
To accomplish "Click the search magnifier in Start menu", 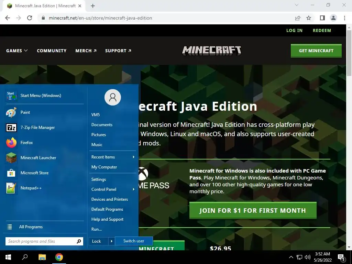I will click(79, 241).
